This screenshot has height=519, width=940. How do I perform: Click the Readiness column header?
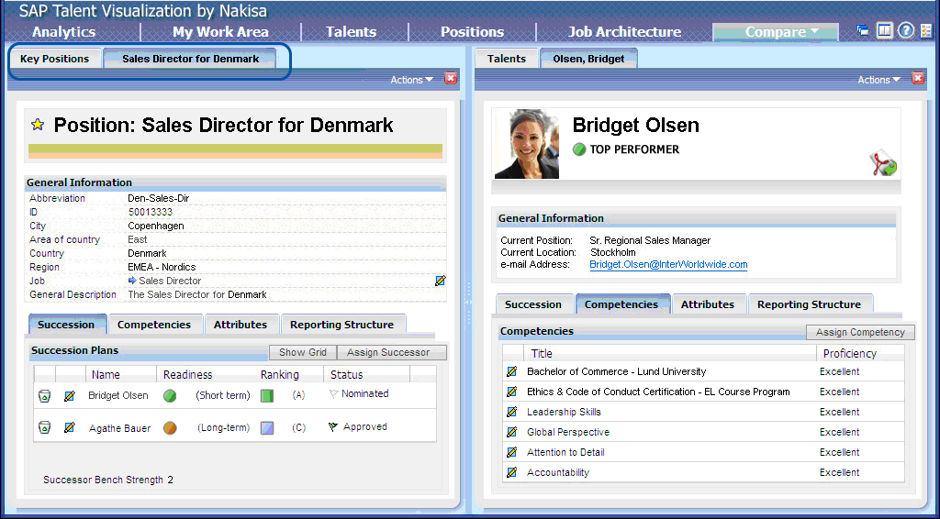tap(187, 375)
